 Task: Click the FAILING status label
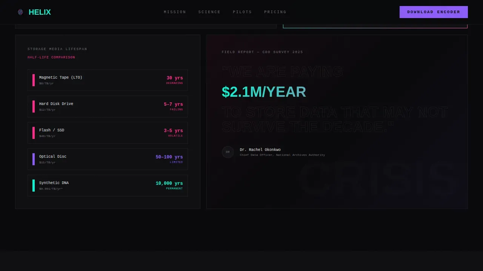pyautogui.click(x=177, y=110)
